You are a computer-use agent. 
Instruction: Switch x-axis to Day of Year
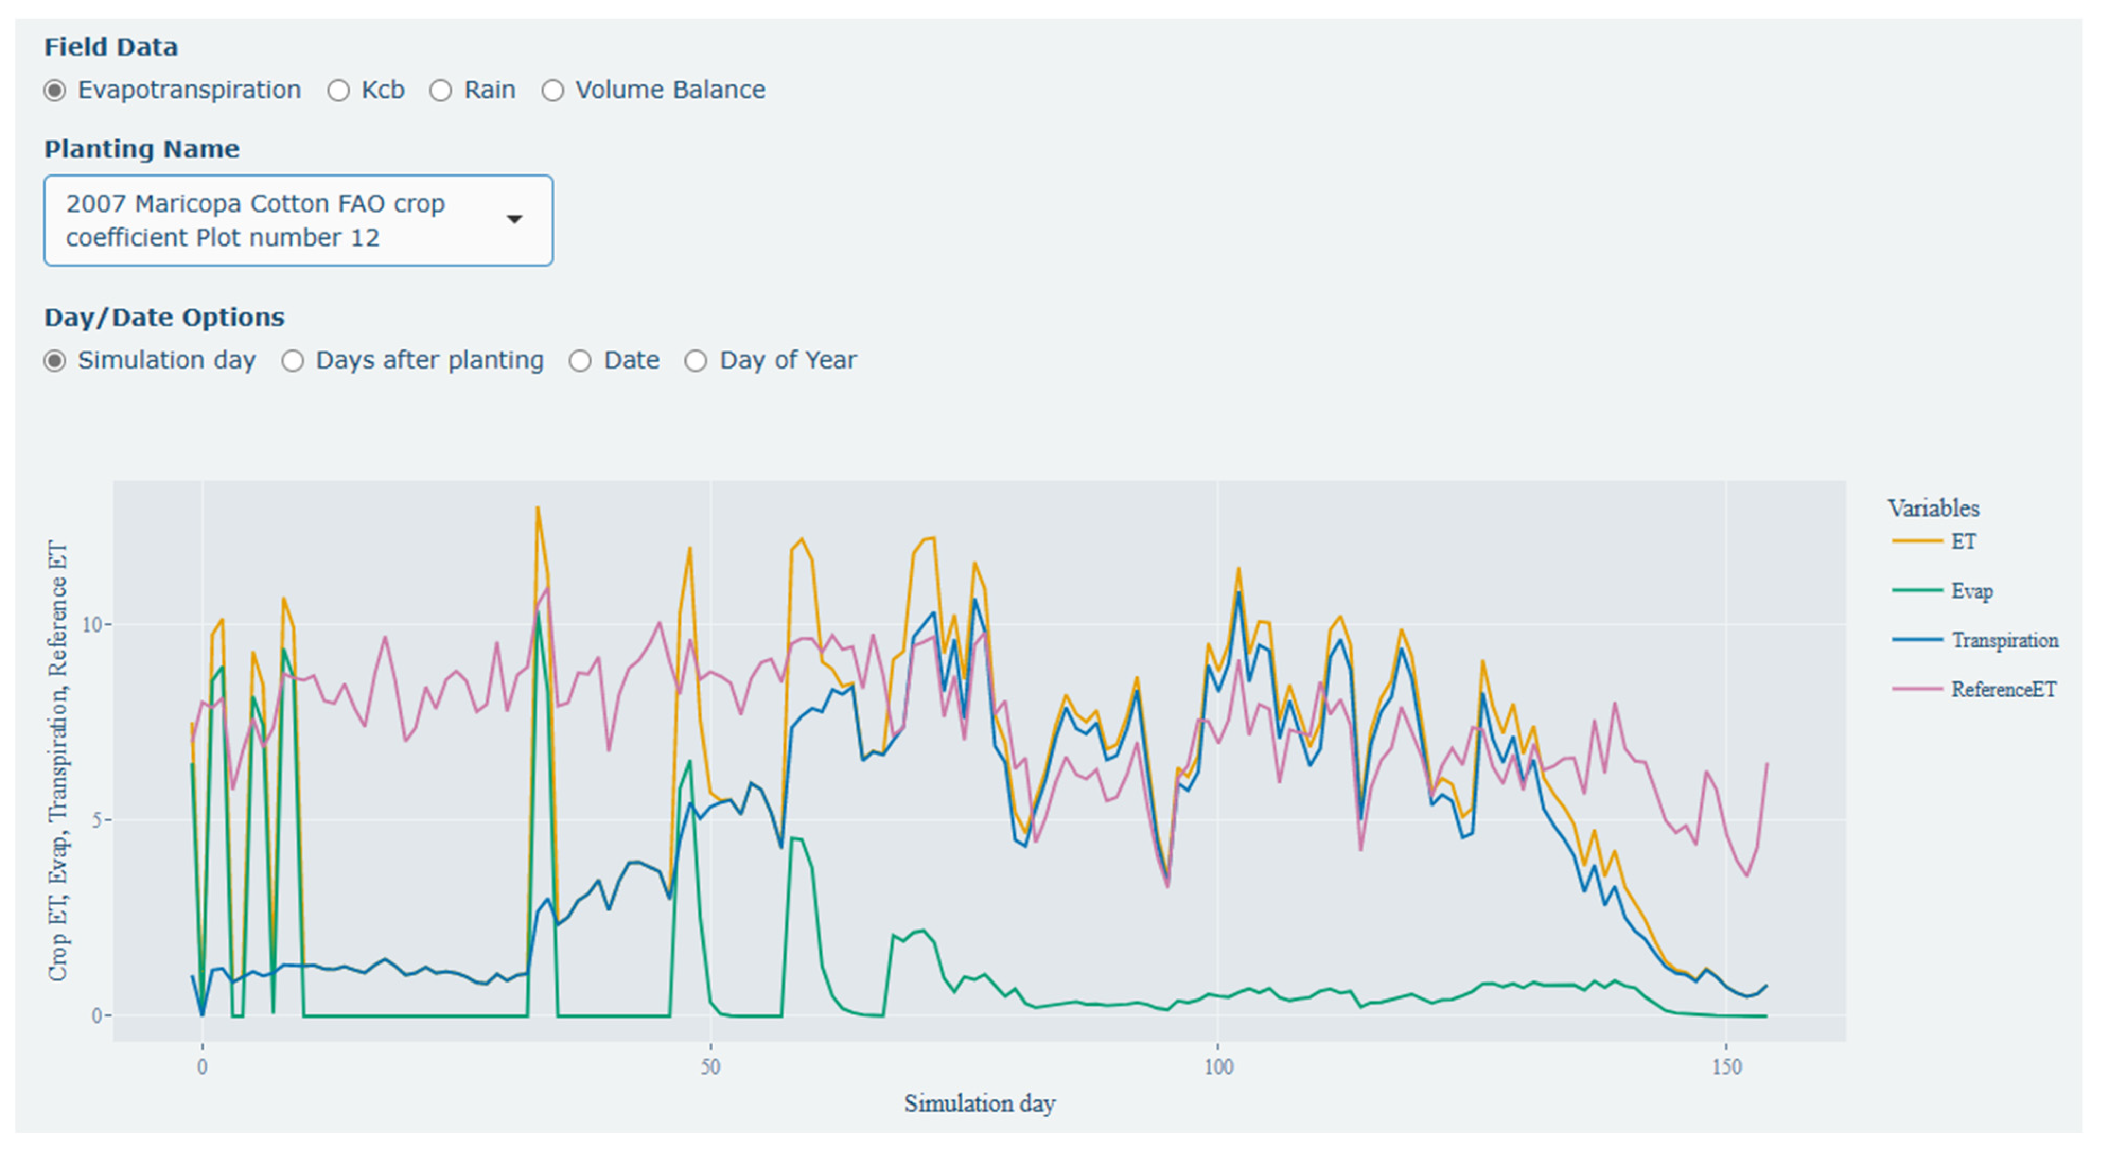(696, 361)
